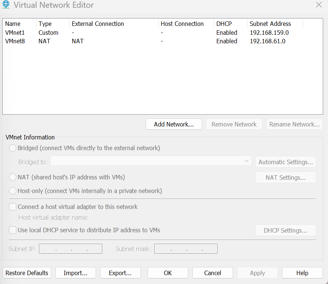Close the Virtual Network Editor window
This screenshot has height=284, width=328.
(319, 4)
